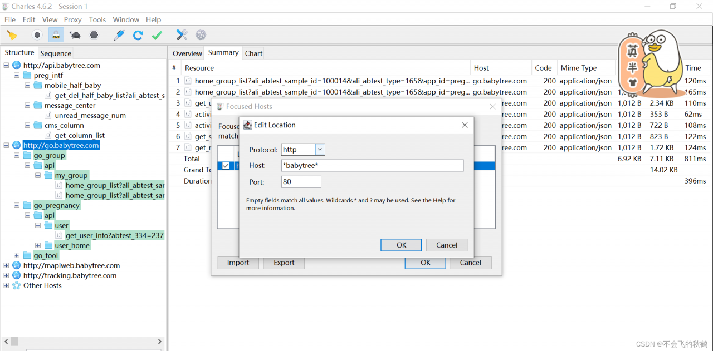Compose a new request with the pen icon
This screenshot has height=351, width=713.
(119, 35)
